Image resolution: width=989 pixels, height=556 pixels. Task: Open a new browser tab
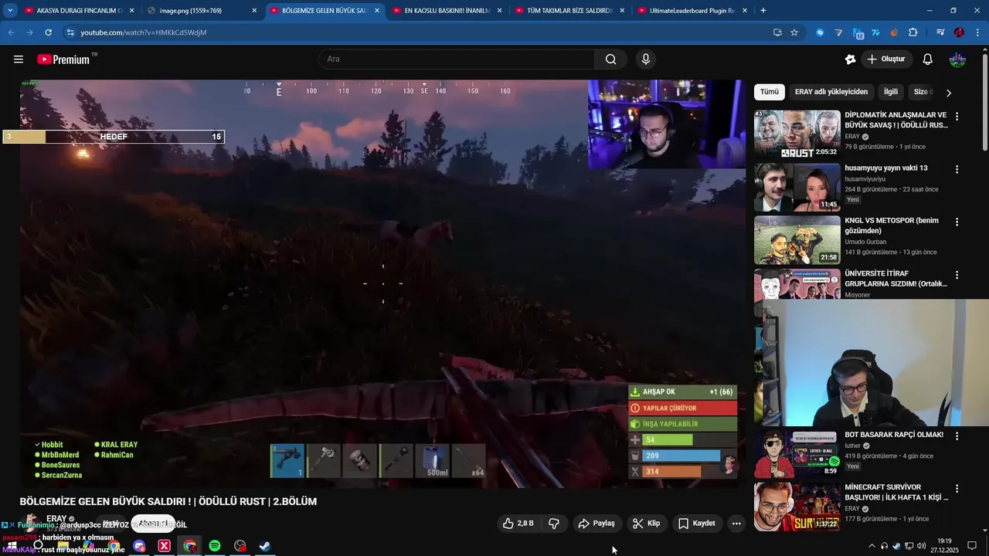pos(763,11)
